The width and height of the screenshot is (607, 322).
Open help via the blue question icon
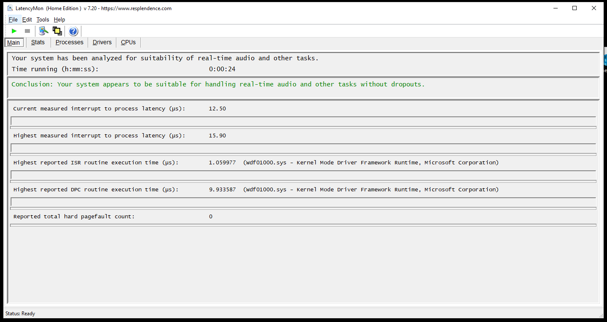pos(73,31)
